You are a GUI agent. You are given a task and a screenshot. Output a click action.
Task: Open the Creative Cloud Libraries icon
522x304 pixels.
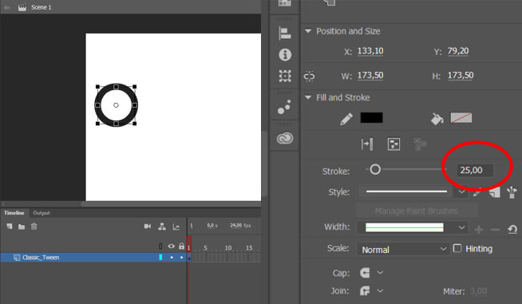click(285, 138)
